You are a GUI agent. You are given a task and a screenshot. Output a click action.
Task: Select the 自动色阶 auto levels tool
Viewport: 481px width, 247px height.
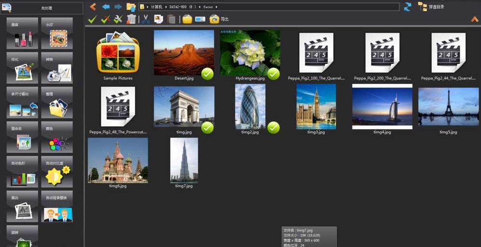22,172
